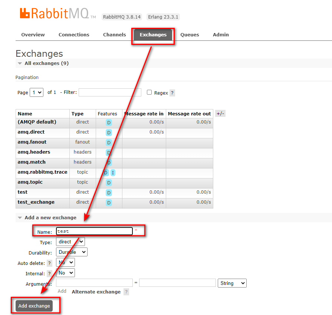Open the exchange Type dropdown
The height and width of the screenshot is (315, 332).
[70, 242]
